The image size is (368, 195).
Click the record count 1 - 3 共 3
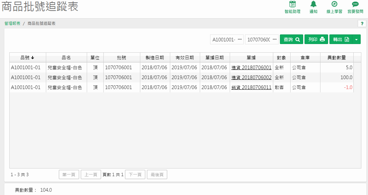pos(20,175)
